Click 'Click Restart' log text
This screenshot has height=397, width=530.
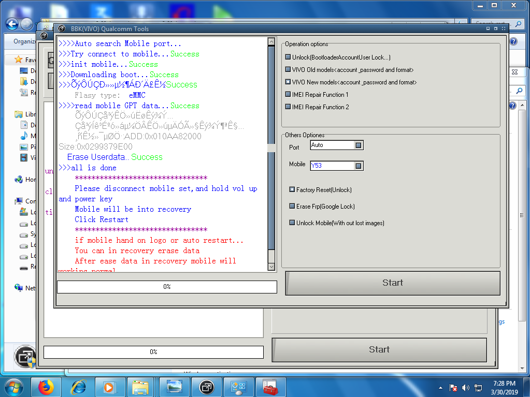pyautogui.click(x=102, y=219)
